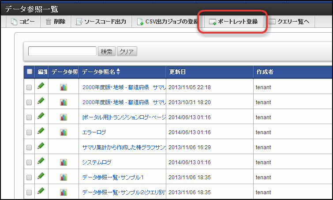The height and width of the screenshot is (200, 333).
Task: Click the pencil edit icon for エラーログ row
Action: click(x=41, y=131)
